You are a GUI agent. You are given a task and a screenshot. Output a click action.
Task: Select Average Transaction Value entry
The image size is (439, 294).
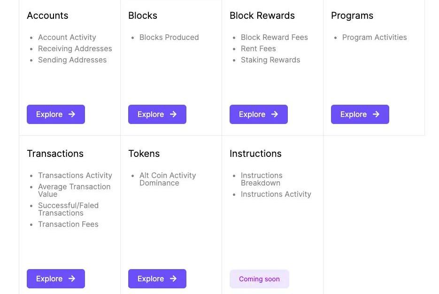pyautogui.click(x=74, y=190)
